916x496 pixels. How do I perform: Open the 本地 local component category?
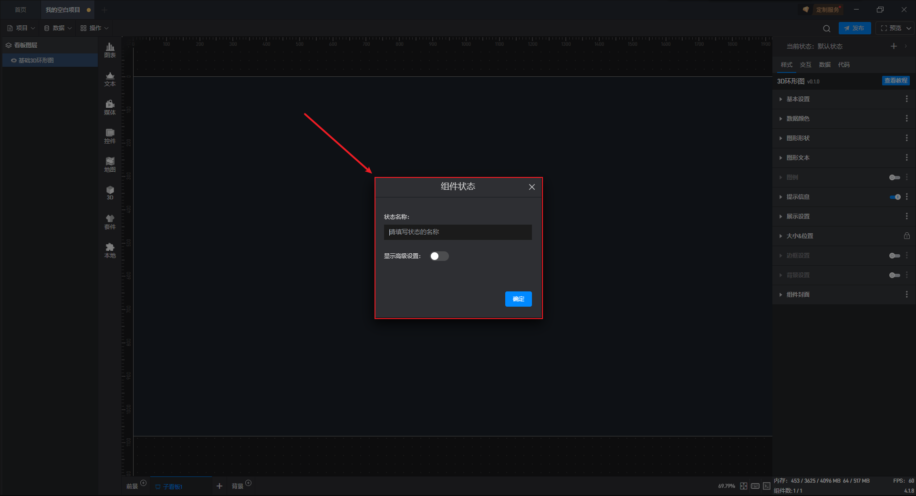(x=110, y=250)
